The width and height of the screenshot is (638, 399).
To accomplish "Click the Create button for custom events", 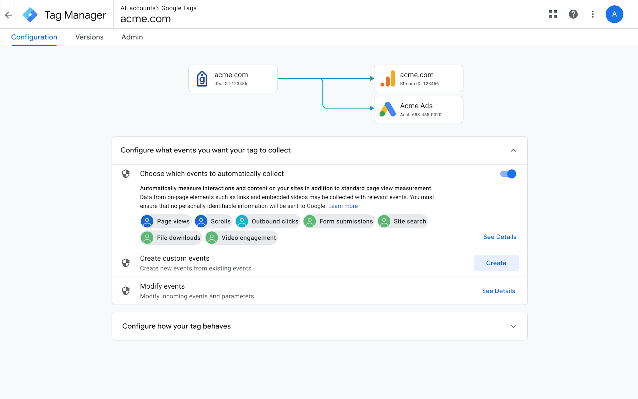I will pyautogui.click(x=496, y=263).
